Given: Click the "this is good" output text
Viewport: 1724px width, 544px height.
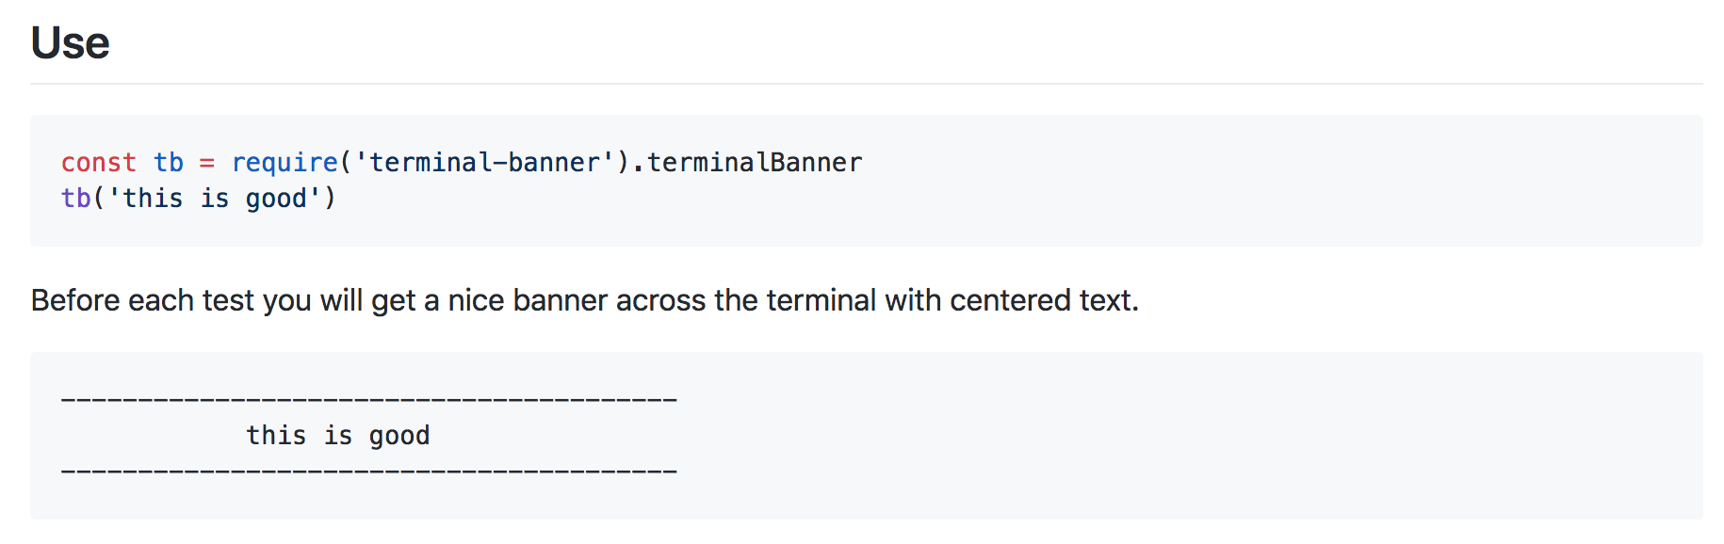Looking at the screenshot, I should click(x=338, y=436).
